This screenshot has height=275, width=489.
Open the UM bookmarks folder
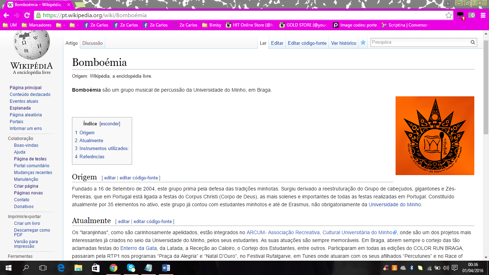tap(10, 25)
